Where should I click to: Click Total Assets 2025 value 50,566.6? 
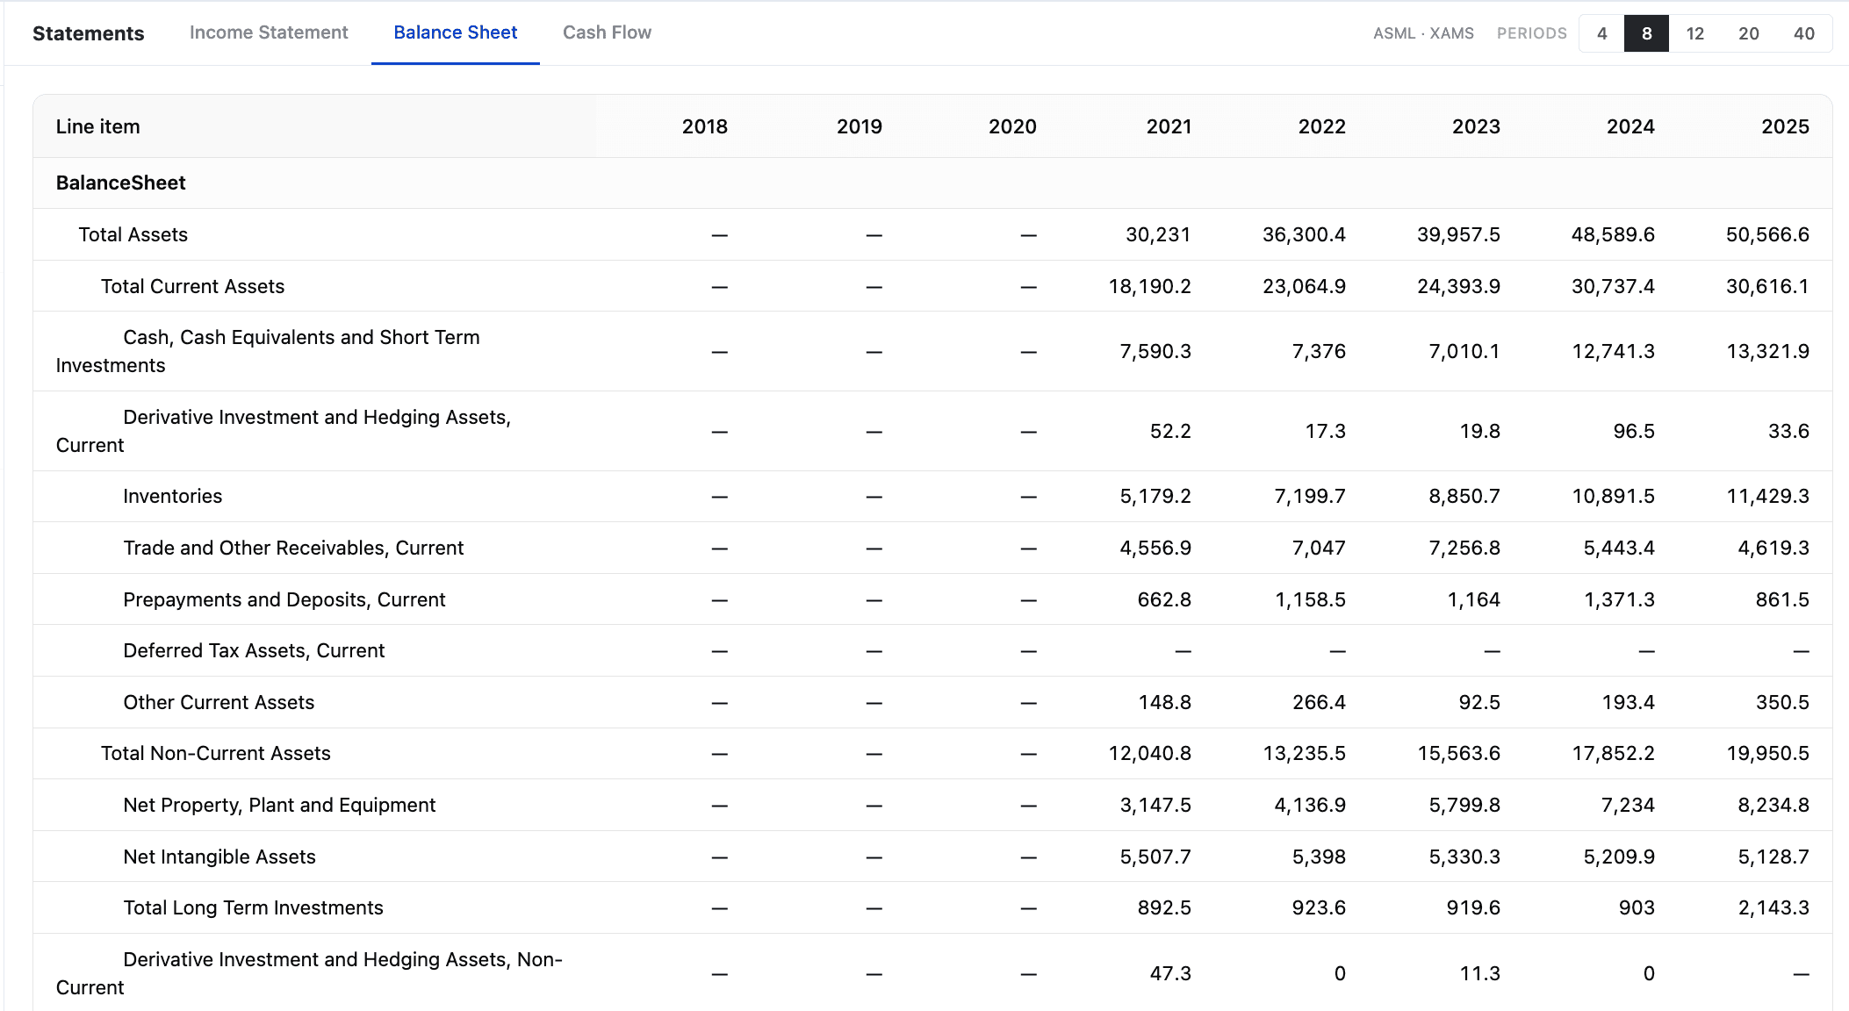pyautogui.click(x=1767, y=234)
